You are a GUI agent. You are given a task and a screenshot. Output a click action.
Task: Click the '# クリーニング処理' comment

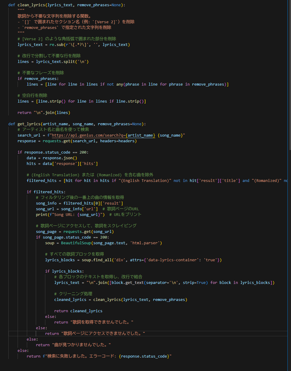click(x=73, y=294)
